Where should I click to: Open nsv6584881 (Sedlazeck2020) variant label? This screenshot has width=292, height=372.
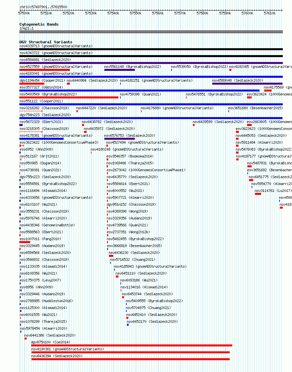pyautogui.click(x=45, y=60)
